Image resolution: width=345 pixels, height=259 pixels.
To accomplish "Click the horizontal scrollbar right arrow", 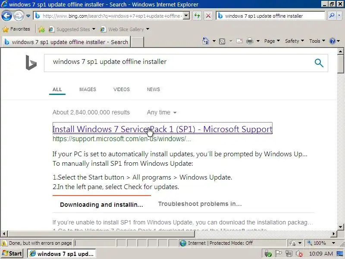I will [x=334, y=234].
